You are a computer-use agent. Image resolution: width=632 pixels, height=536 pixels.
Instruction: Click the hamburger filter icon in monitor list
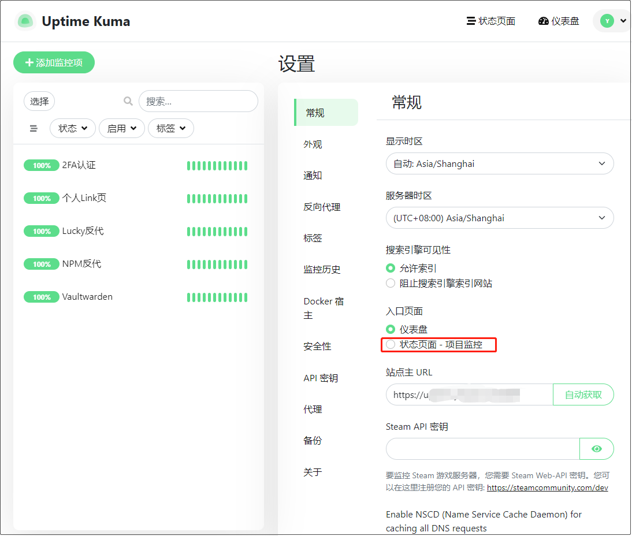[x=34, y=128]
